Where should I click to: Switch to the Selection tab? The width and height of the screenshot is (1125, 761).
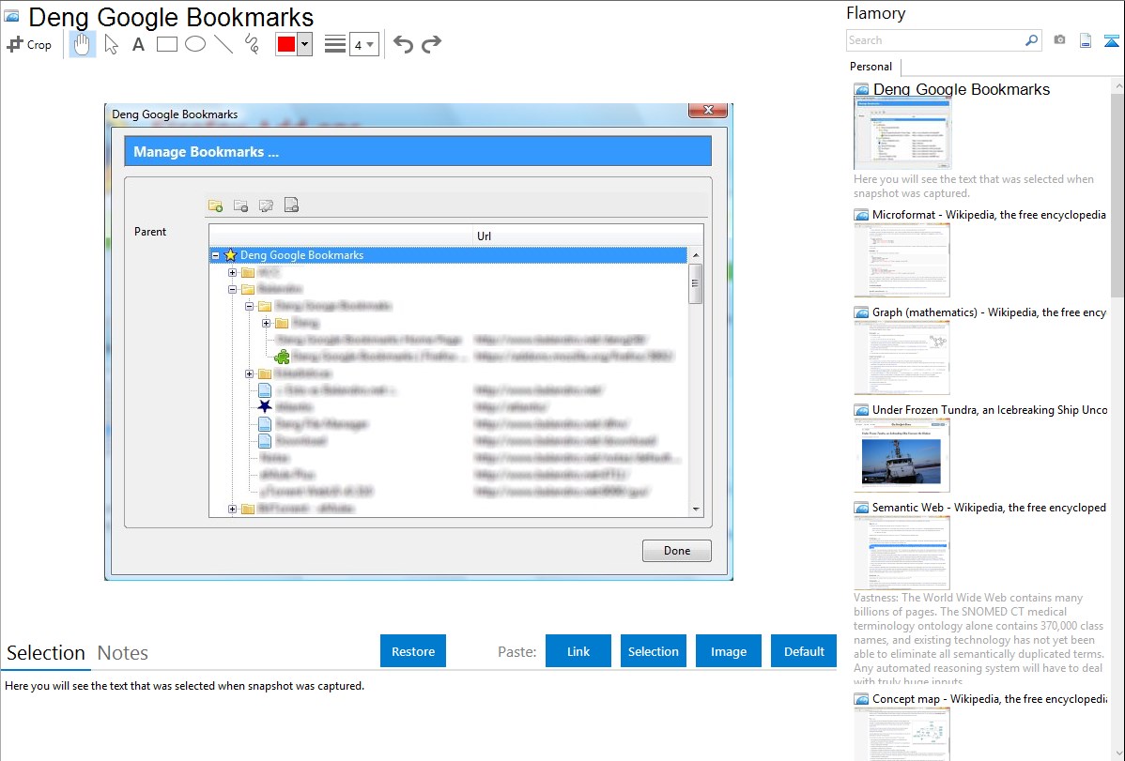click(46, 653)
